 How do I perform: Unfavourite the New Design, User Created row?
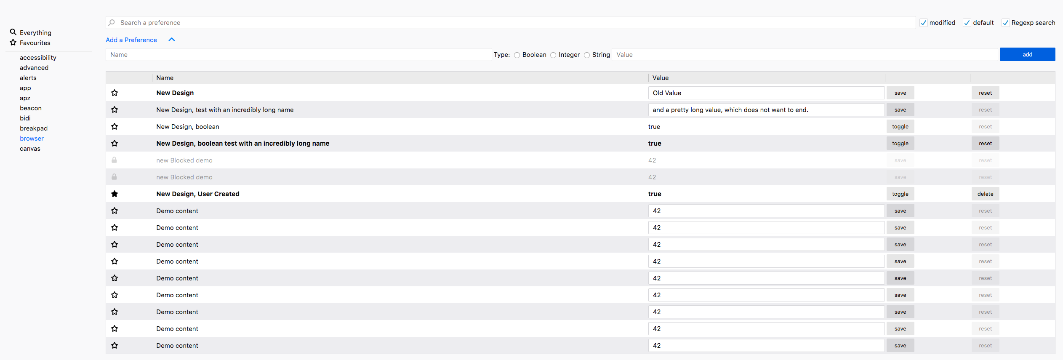[115, 194]
